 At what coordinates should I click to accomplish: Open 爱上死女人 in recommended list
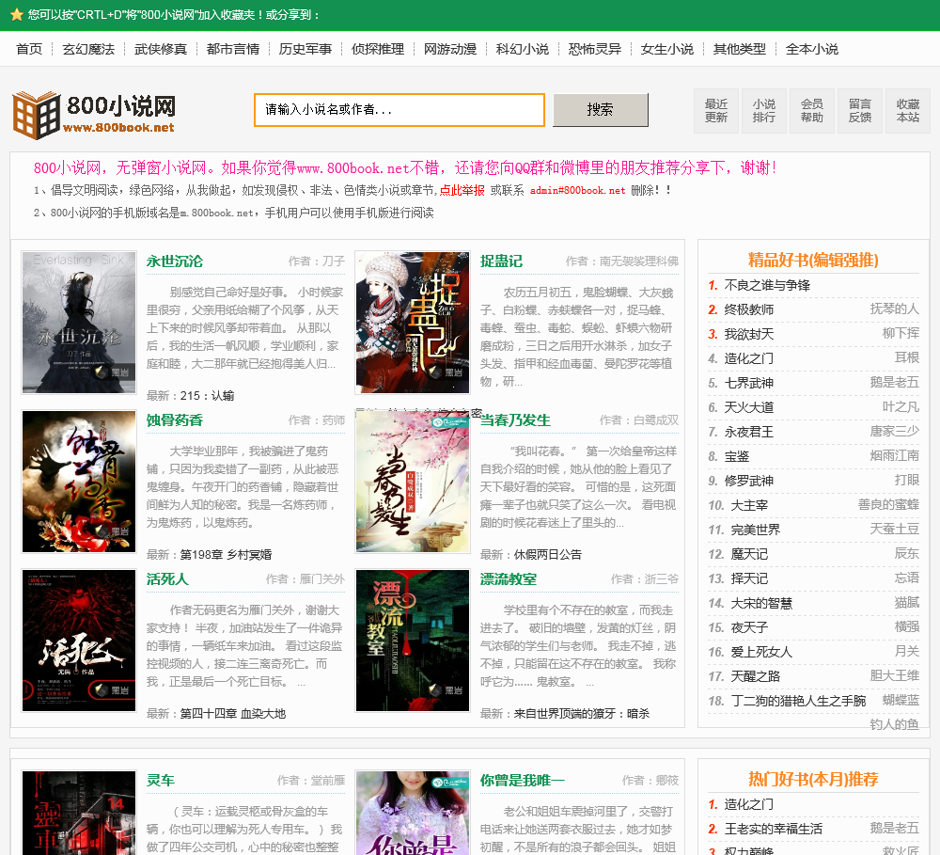point(761,652)
